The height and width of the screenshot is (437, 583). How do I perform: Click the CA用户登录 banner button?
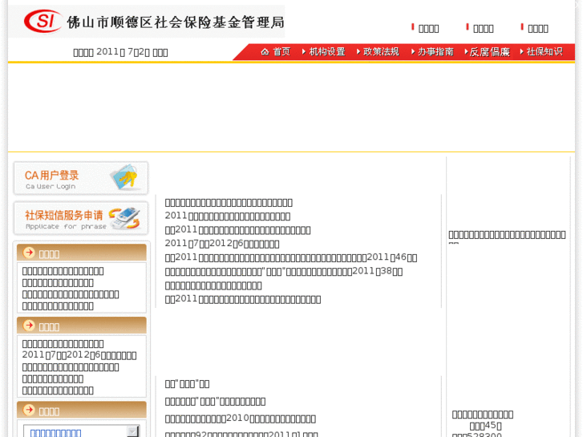81,178
